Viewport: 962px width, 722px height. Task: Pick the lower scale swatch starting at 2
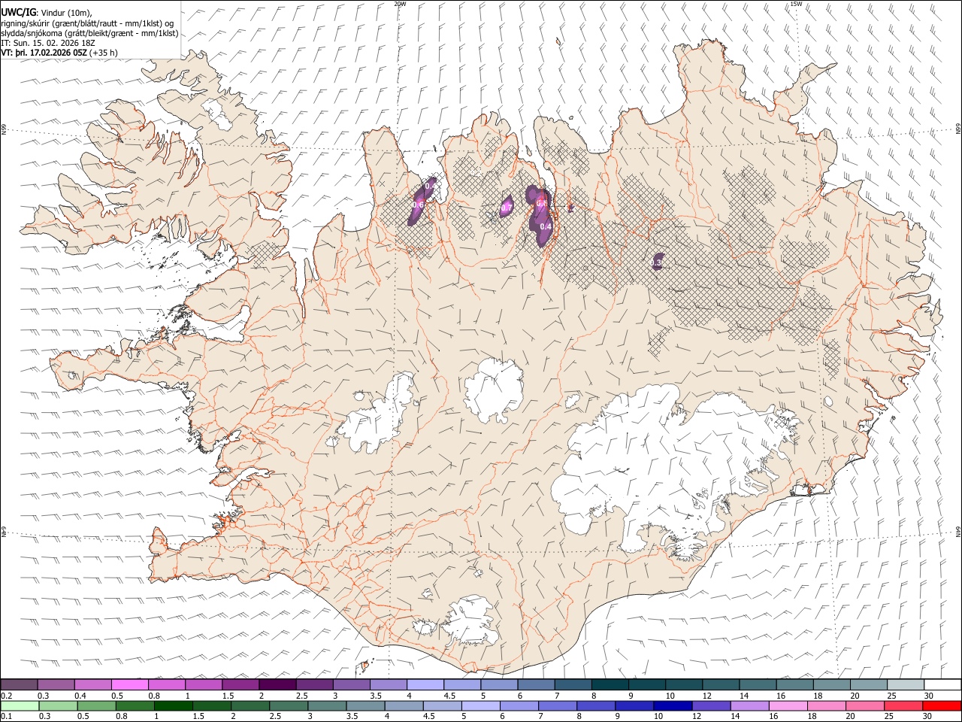[250, 706]
